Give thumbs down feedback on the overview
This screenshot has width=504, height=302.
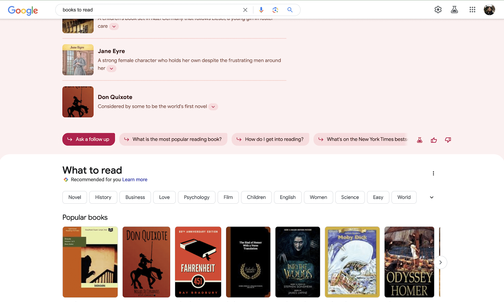point(448,140)
